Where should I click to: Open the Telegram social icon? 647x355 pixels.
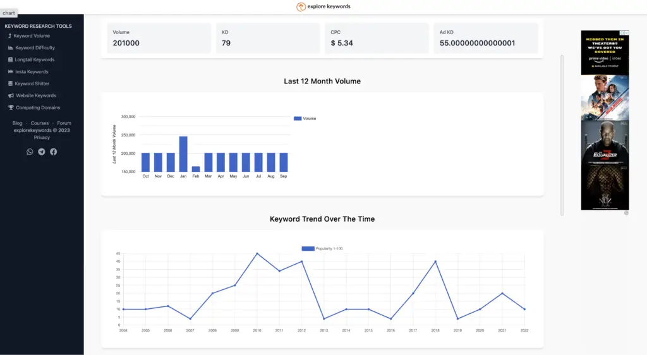(x=42, y=152)
